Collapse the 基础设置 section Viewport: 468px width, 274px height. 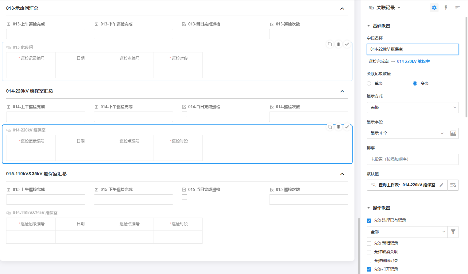click(x=369, y=26)
